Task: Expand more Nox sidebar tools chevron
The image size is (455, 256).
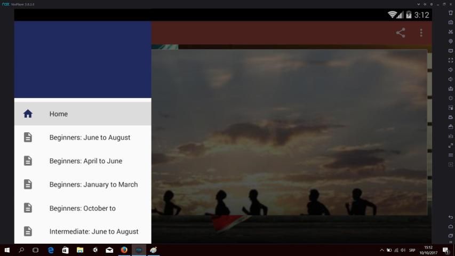Action: click(x=451, y=242)
